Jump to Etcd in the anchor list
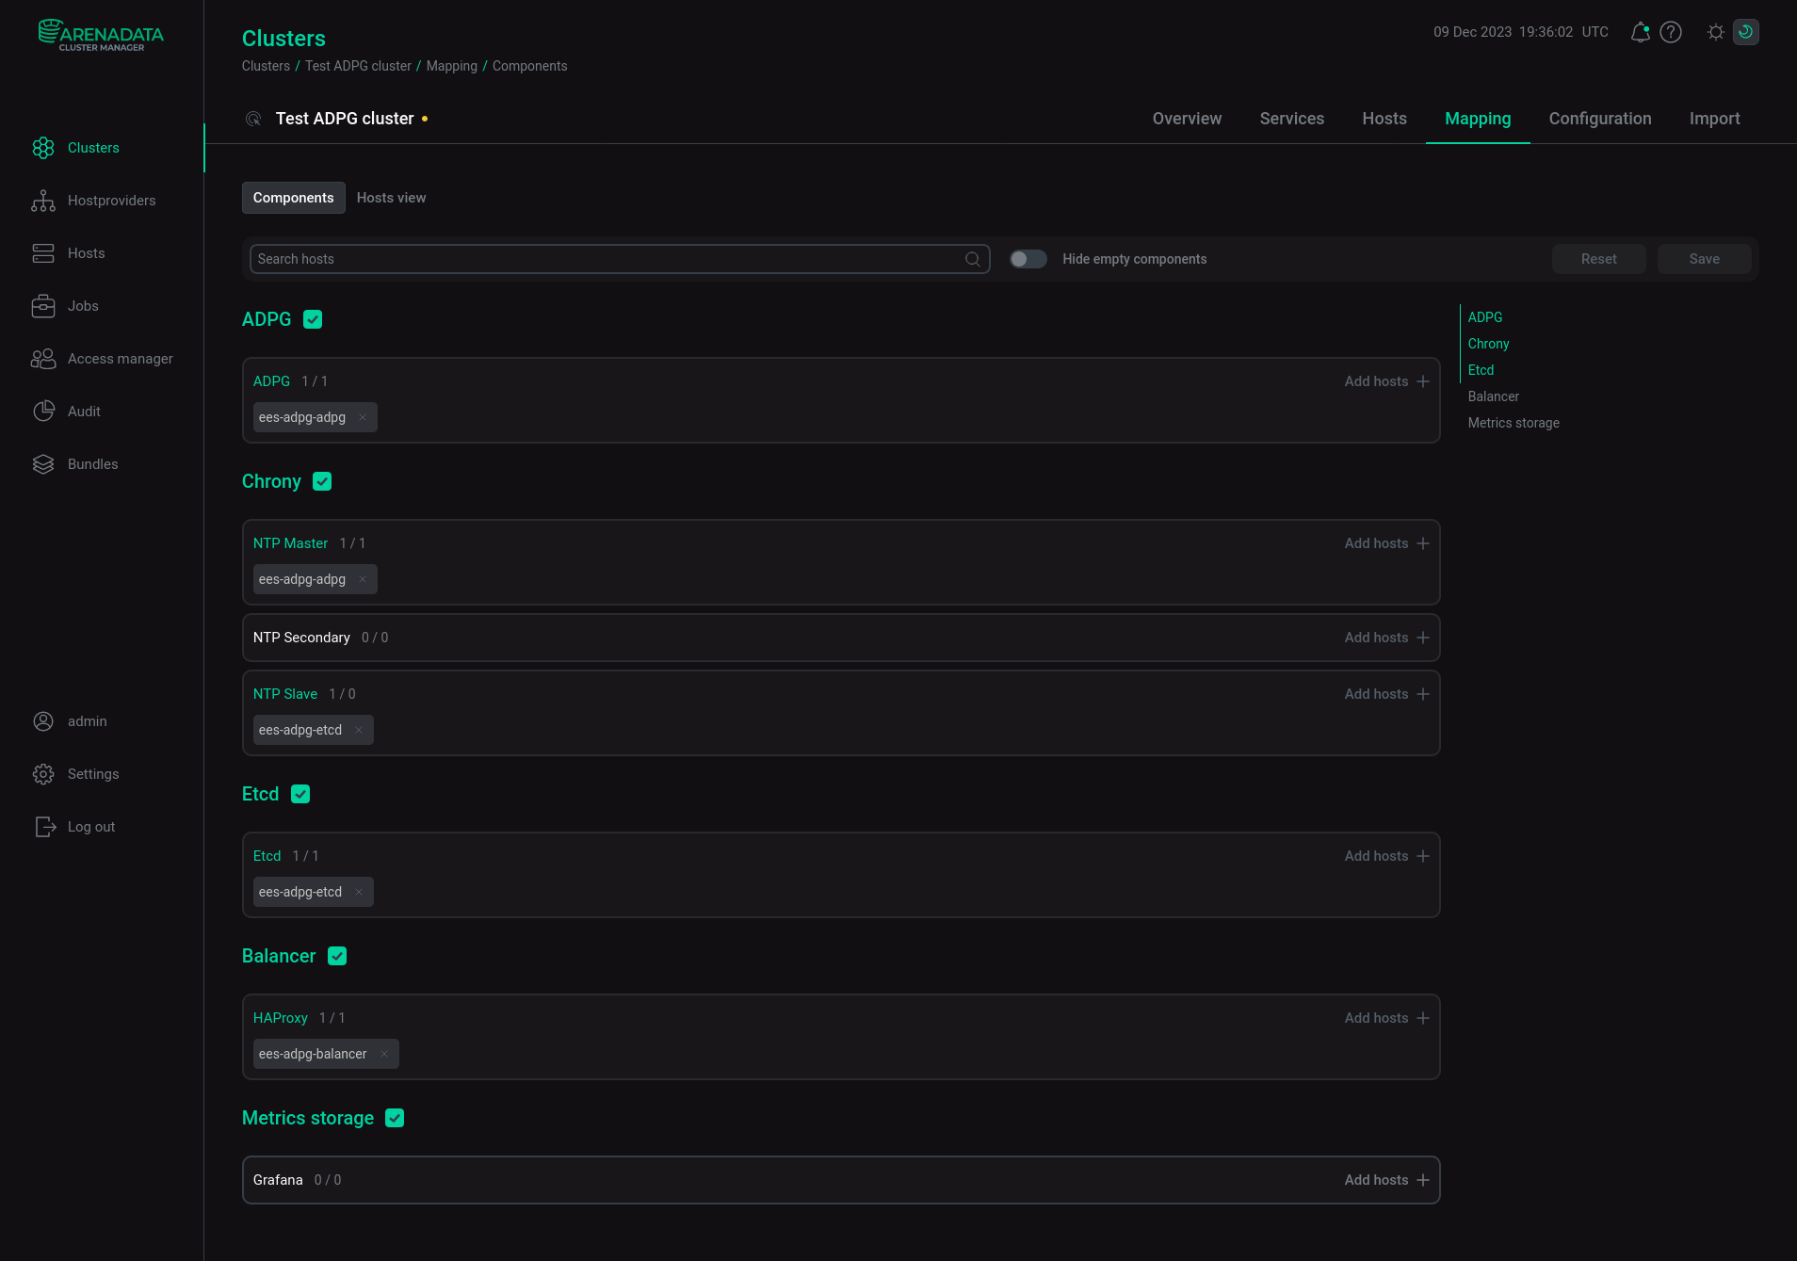The width and height of the screenshot is (1797, 1261). tap(1481, 370)
